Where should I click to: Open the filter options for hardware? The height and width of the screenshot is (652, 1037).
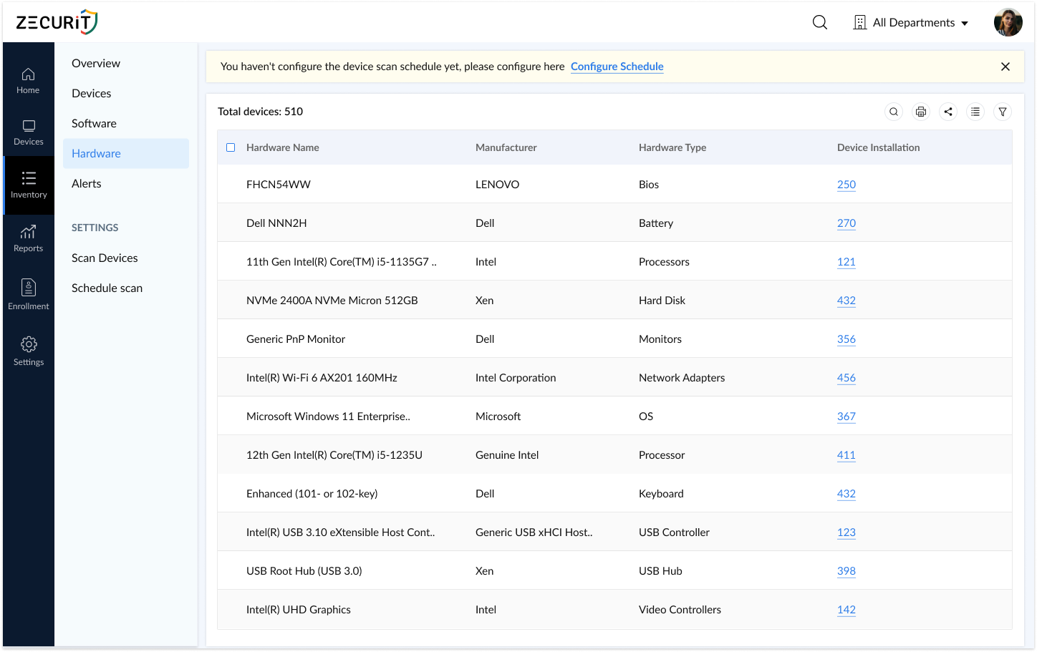(1003, 112)
